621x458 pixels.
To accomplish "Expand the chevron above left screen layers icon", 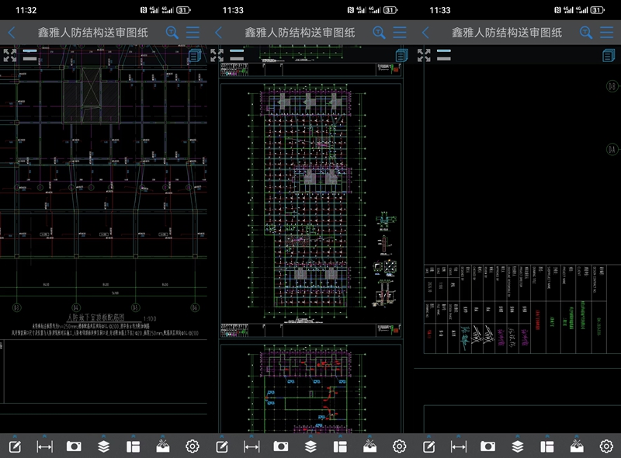I will 103,435.
